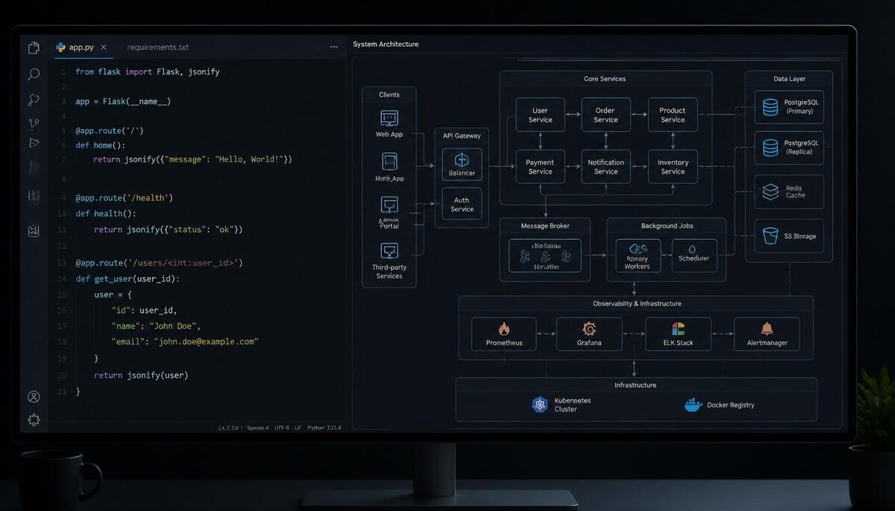Click the Prometheus flame icon
Image resolution: width=895 pixels, height=511 pixels.
pyautogui.click(x=504, y=328)
